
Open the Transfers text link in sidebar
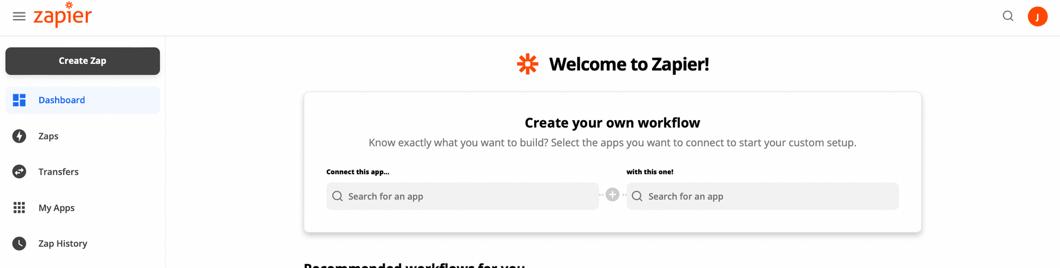click(x=58, y=172)
